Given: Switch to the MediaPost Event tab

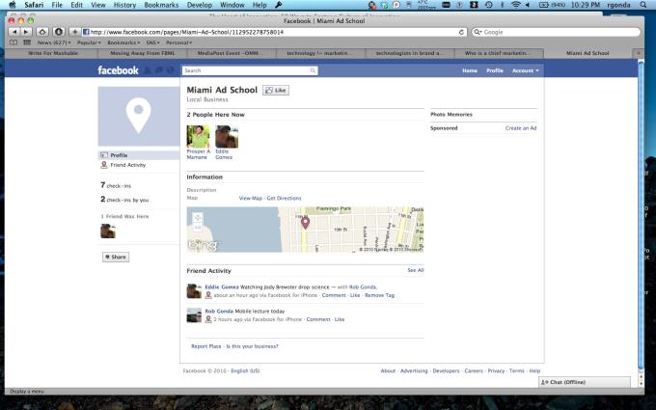Looking at the screenshot, I should [x=231, y=53].
